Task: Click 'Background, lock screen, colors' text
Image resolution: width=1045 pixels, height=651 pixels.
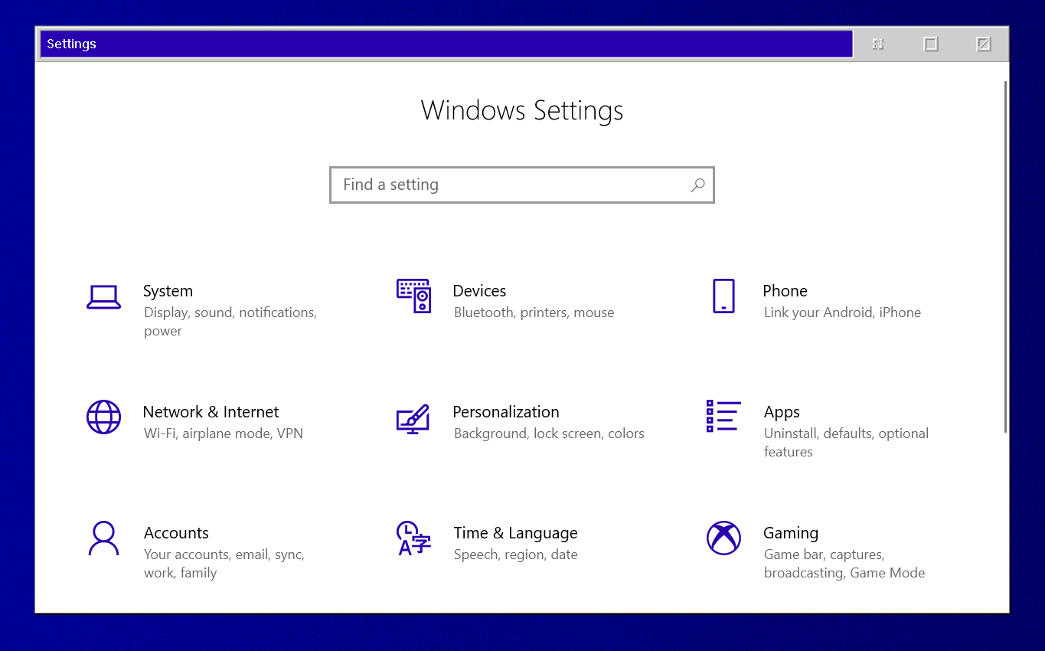Action: pos(549,433)
